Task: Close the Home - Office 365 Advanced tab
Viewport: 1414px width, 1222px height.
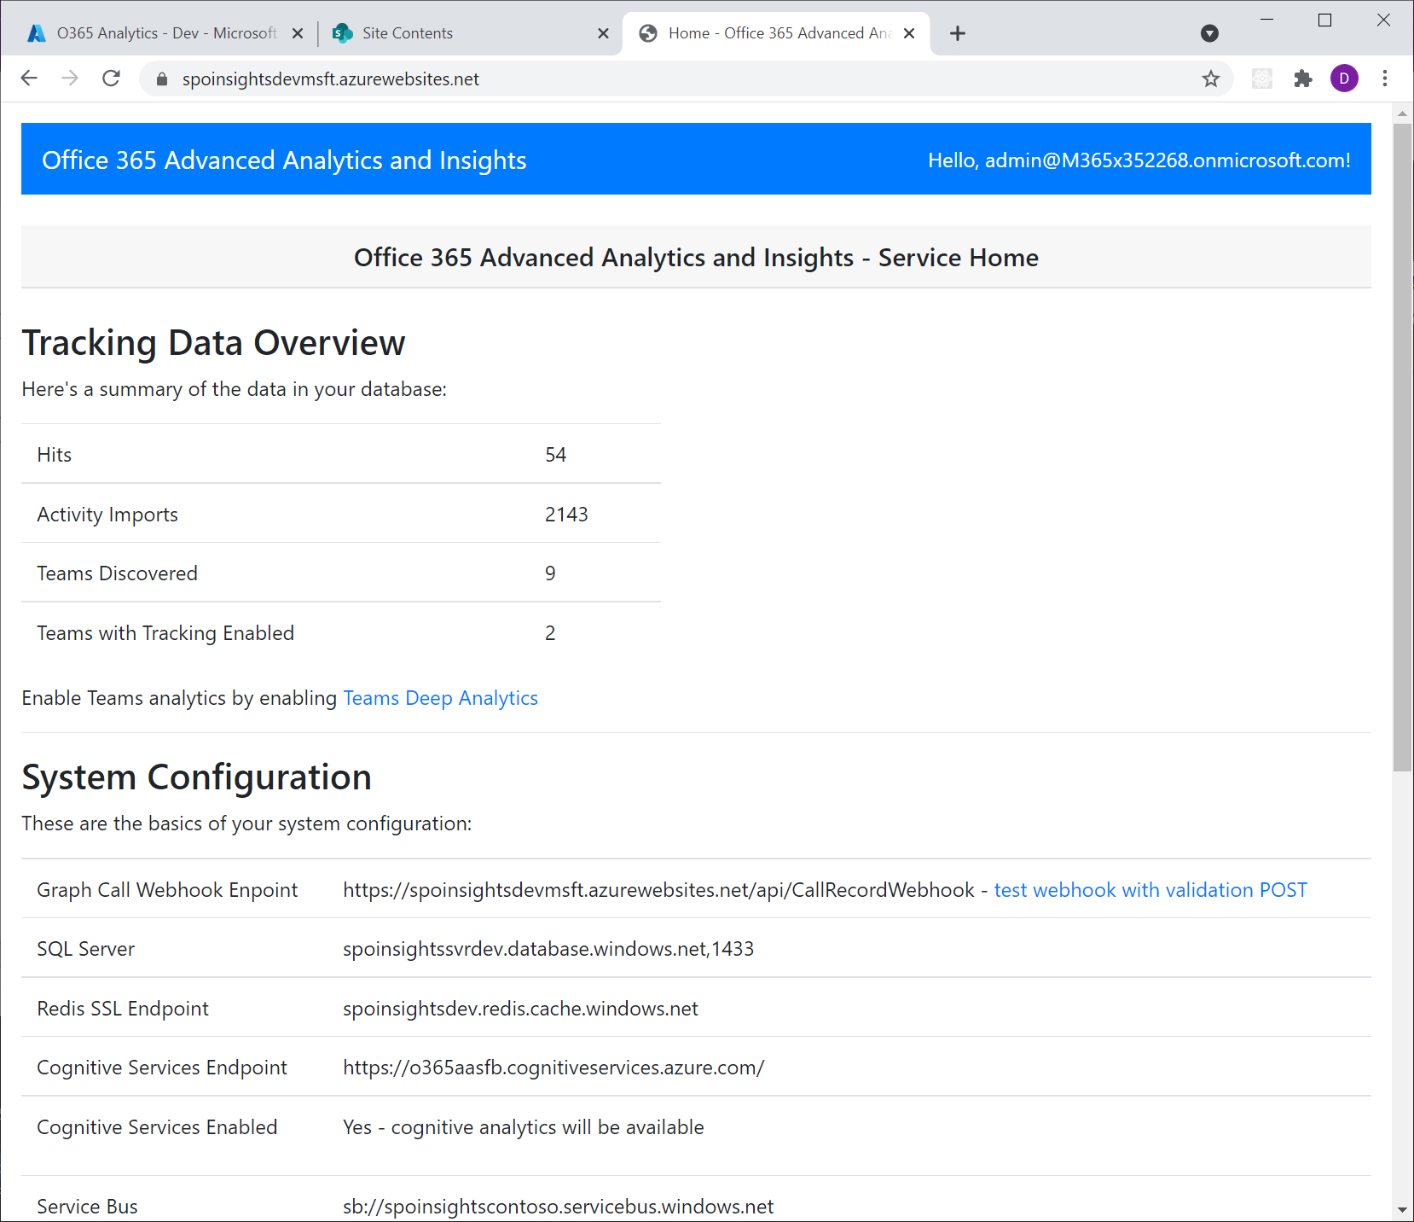Action: (x=909, y=33)
